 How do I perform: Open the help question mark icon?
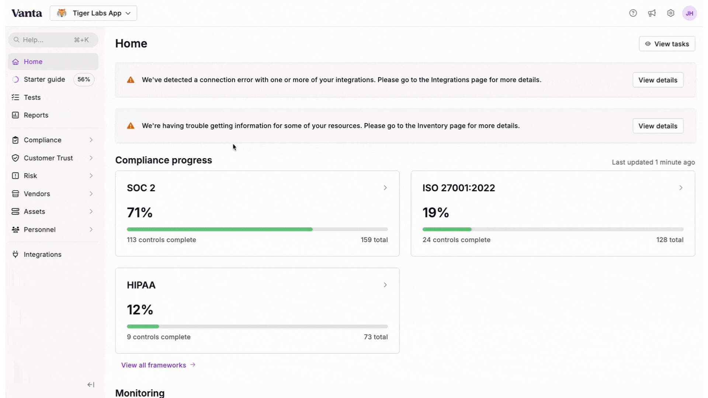tap(633, 13)
